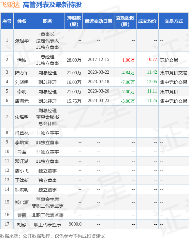Select the name 刘晓明
189x239 pixels.
(22, 82)
